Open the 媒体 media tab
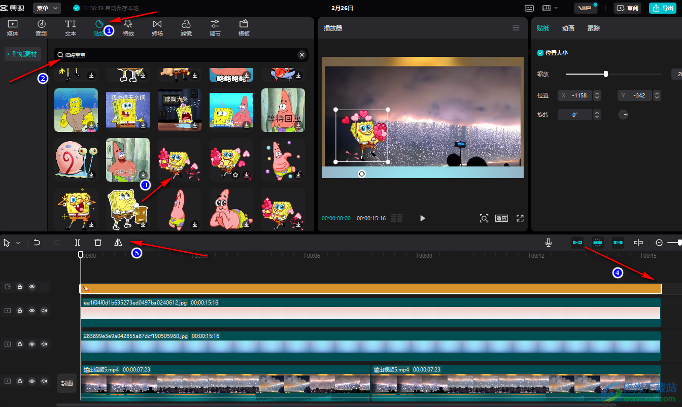This screenshot has height=407, width=682. [x=13, y=28]
